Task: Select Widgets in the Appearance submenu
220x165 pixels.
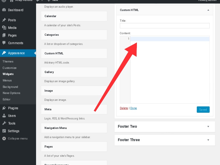Action: 8,74
